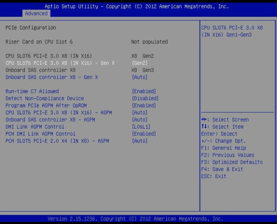Click +/-: Change Opt. help line
Viewport: 277px width, 224px height.
point(224,141)
